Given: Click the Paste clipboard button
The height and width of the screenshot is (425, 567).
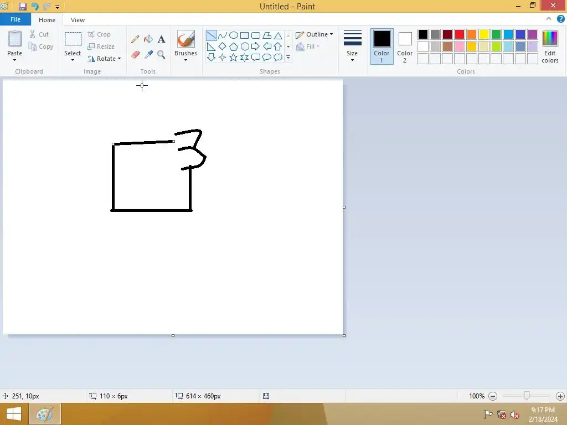Looking at the screenshot, I should coord(15,39).
